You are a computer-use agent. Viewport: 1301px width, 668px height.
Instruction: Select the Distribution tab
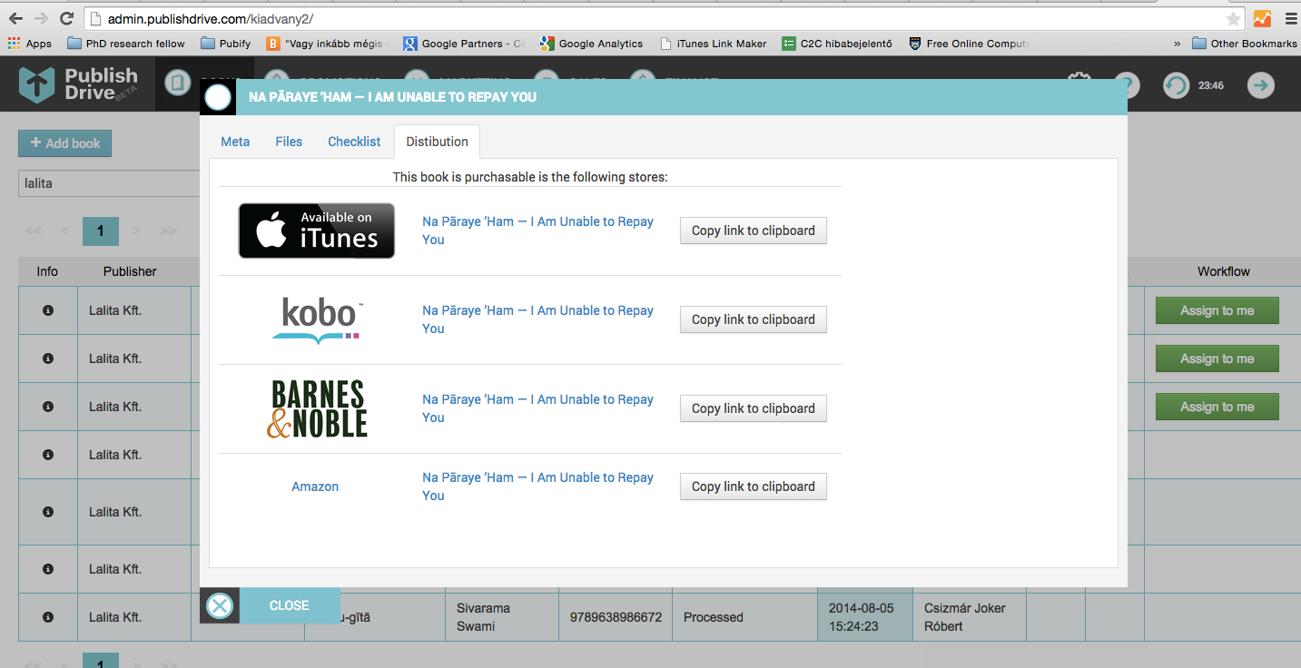click(437, 142)
